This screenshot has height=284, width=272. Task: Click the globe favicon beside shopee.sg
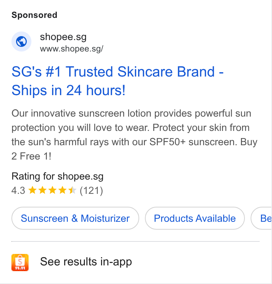(21, 41)
